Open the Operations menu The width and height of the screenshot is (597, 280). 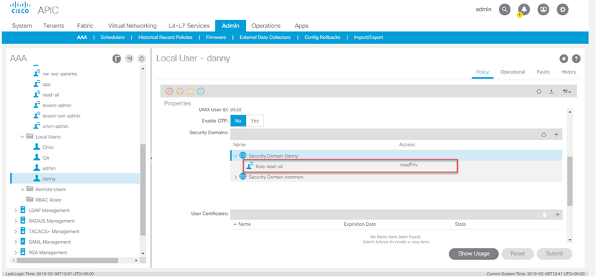point(266,26)
